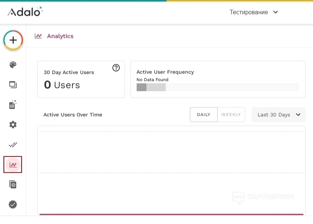Click the help question mark icon
The image size is (313, 224).
pyautogui.click(x=116, y=68)
